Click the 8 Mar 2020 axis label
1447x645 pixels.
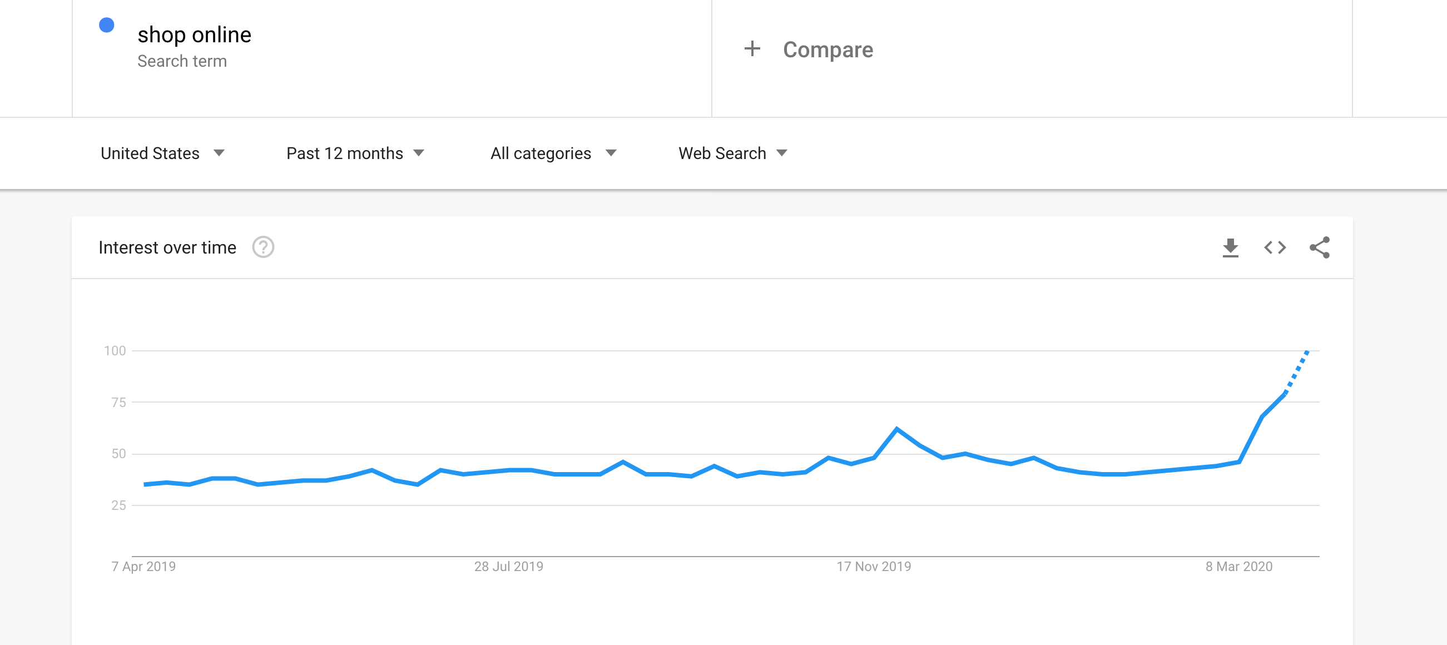[x=1238, y=567]
